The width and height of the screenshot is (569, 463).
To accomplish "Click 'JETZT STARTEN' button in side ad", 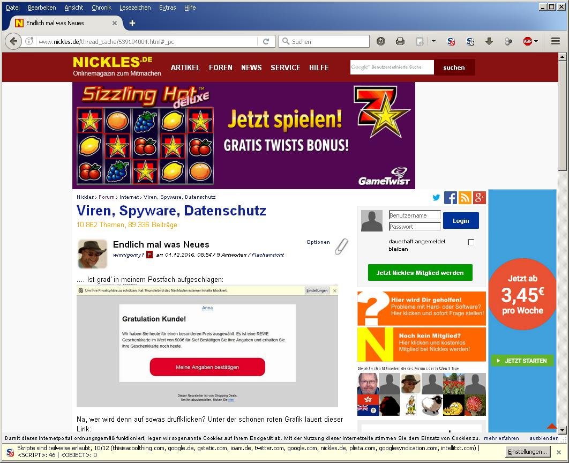I will pos(522,361).
